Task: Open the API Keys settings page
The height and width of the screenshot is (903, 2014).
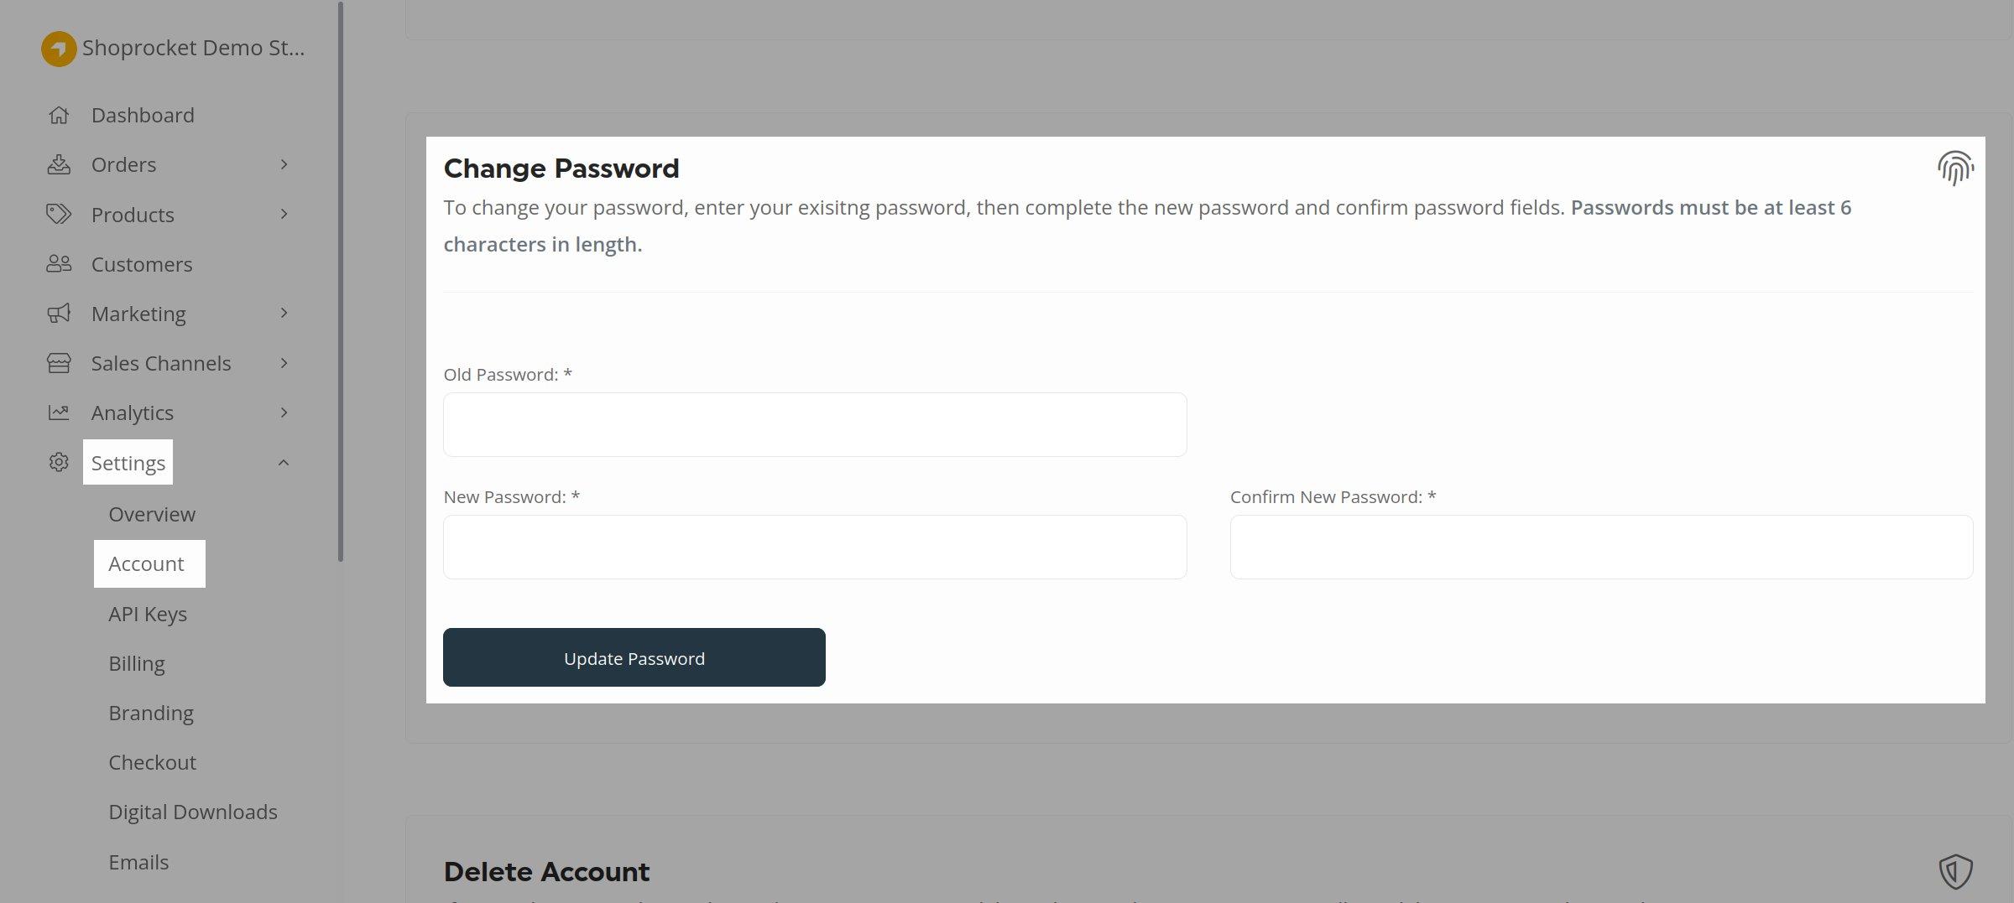Action: (x=148, y=614)
